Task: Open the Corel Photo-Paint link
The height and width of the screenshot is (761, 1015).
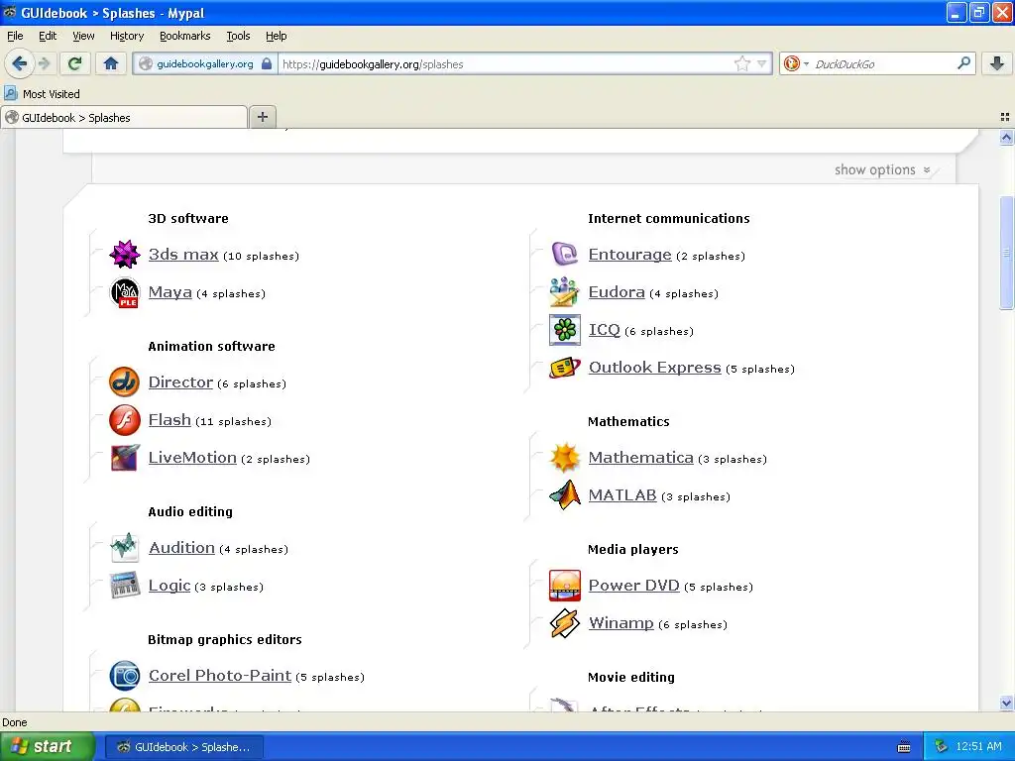Action: [x=219, y=676]
